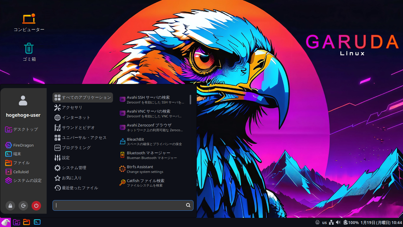403x227 pixels.
Task: Select 最近使ったファイル category
Action: click(83, 188)
